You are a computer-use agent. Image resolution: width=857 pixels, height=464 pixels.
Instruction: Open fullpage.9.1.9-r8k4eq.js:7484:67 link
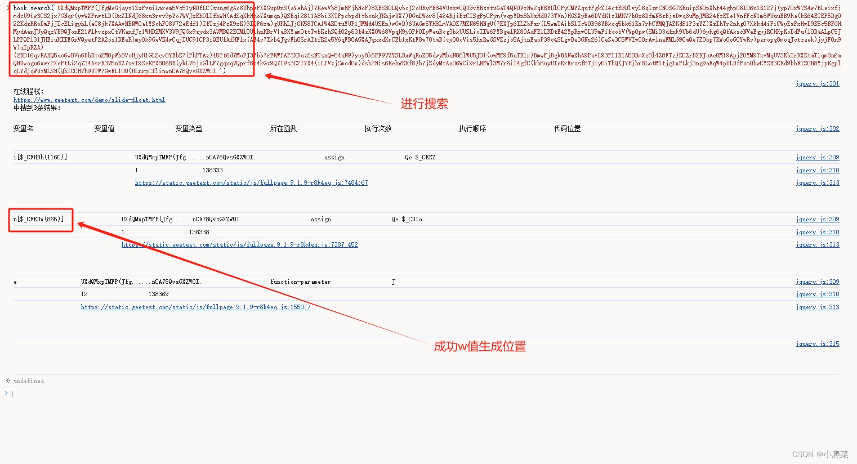tap(252, 182)
